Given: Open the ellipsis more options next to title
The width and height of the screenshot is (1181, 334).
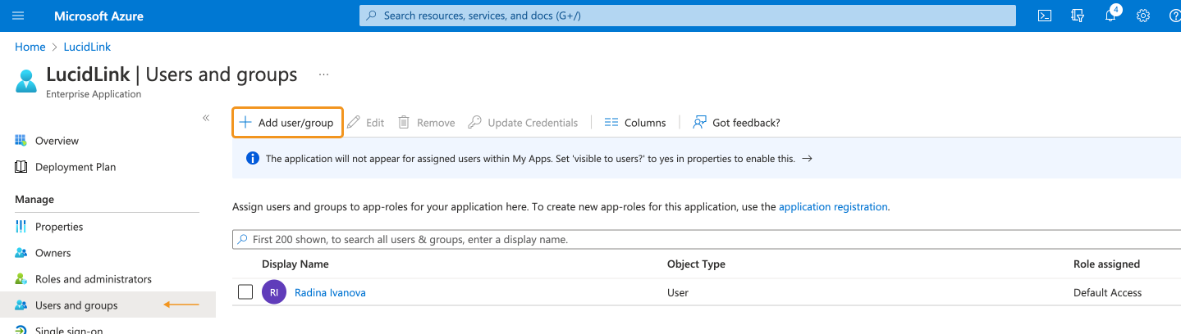Looking at the screenshot, I should 323,74.
